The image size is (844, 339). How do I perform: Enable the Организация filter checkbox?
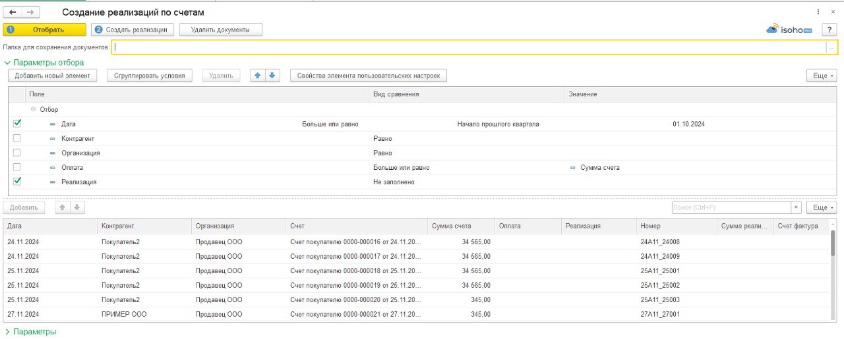tap(17, 153)
